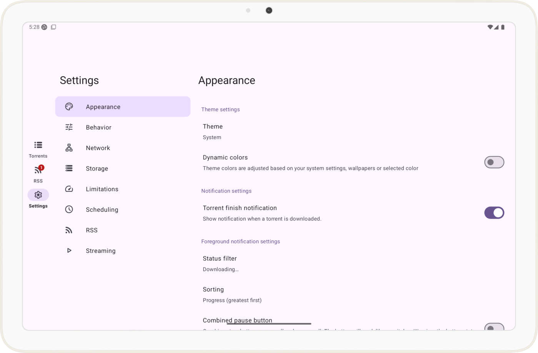Click the Storage stack icon
Viewport: 538px width, 353px height.
69,168
